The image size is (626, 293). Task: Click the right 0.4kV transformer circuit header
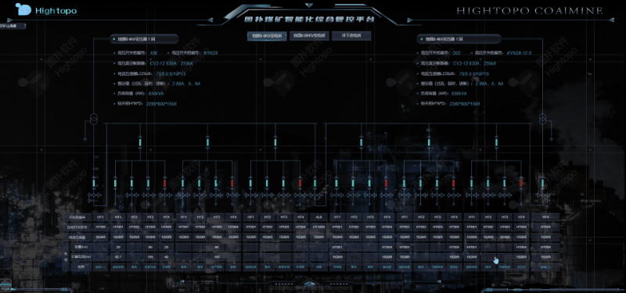[459, 39]
